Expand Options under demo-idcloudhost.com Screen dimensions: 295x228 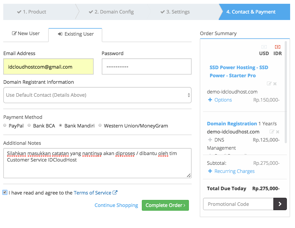click(220, 100)
